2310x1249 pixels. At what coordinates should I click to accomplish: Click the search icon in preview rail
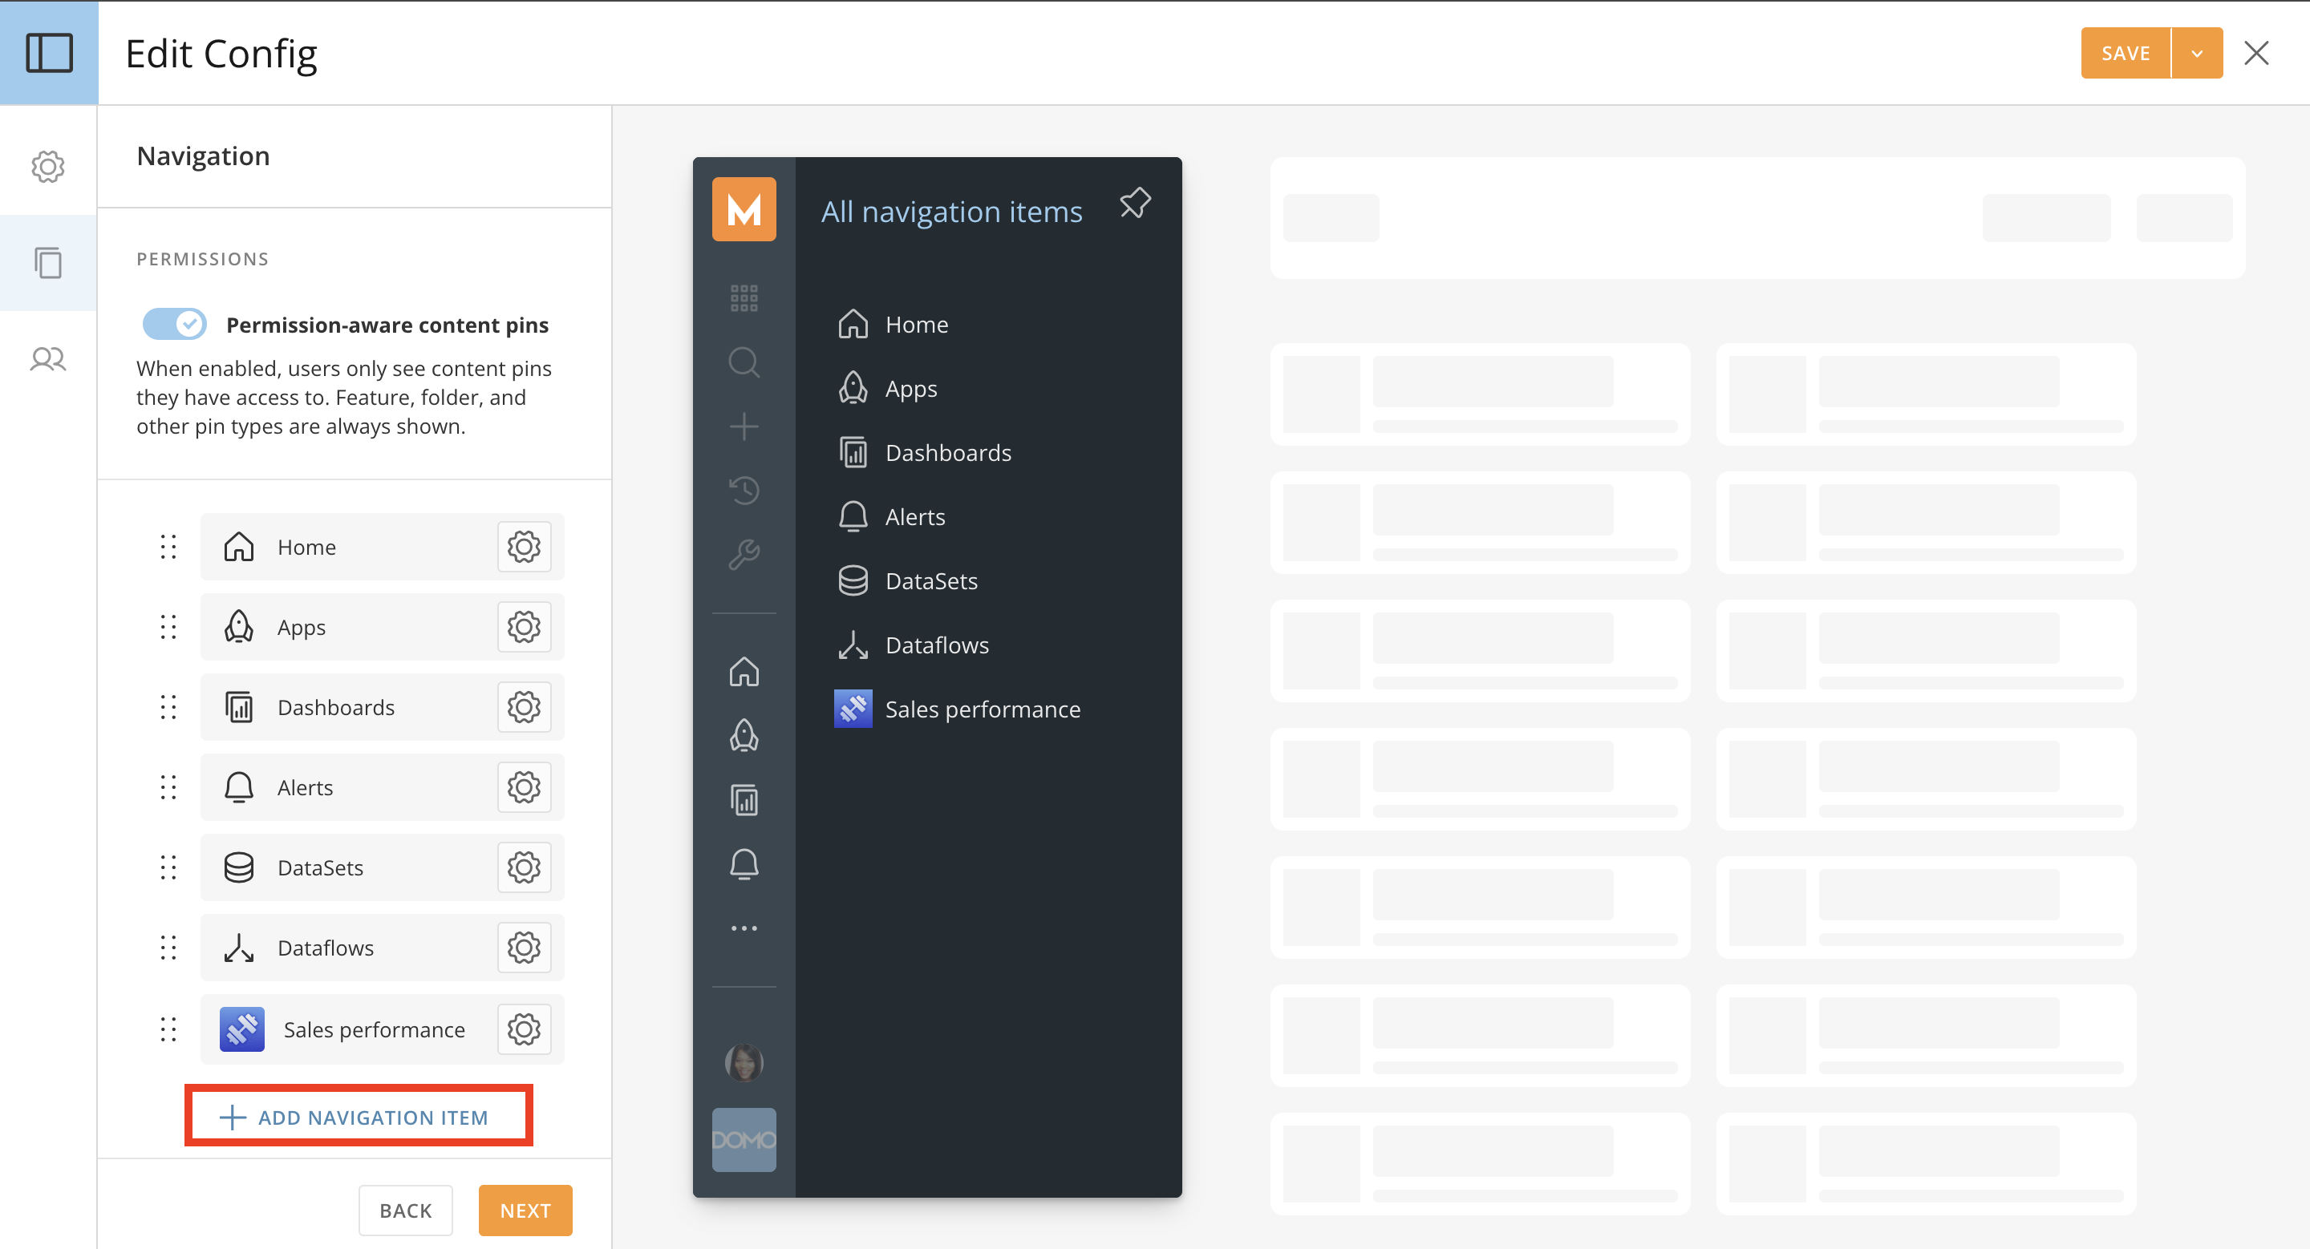(x=744, y=363)
